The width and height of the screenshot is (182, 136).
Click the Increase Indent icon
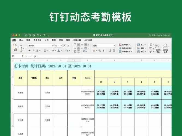coord(79,51)
